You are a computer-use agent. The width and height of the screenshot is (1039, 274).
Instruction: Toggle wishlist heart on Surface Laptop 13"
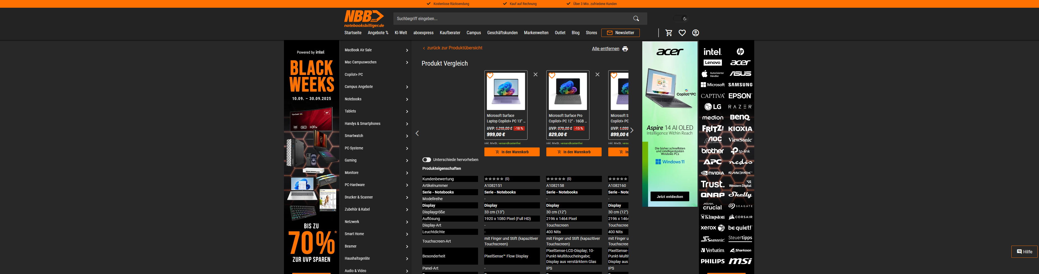click(490, 76)
